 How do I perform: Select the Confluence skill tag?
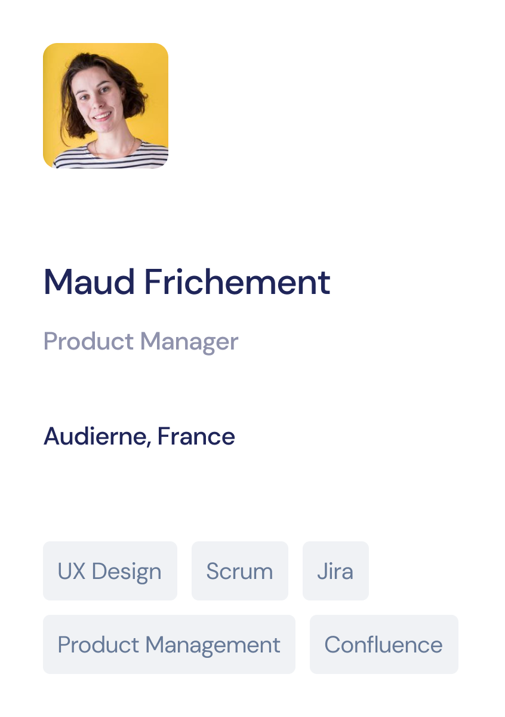point(384,645)
